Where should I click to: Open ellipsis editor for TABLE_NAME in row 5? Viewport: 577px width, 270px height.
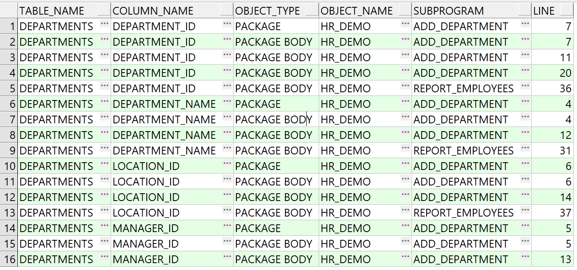[105, 86]
